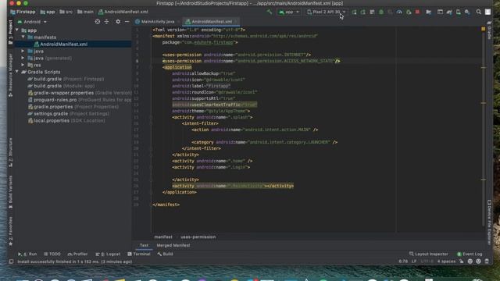Open the Profiler tool window

click(x=77, y=254)
